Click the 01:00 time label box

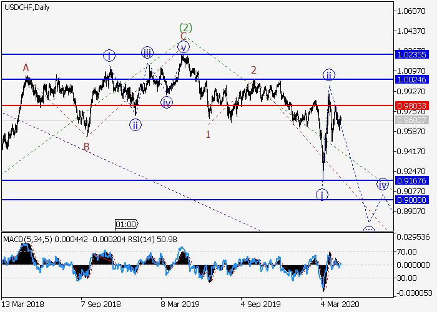point(126,224)
